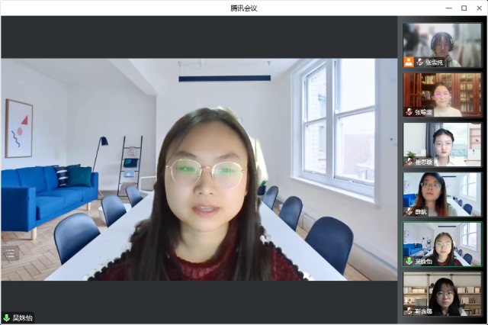Screen dimensions: 488x325
Task: Select the bottom participant thumbnail in the sidebar
Action: (x=442, y=292)
